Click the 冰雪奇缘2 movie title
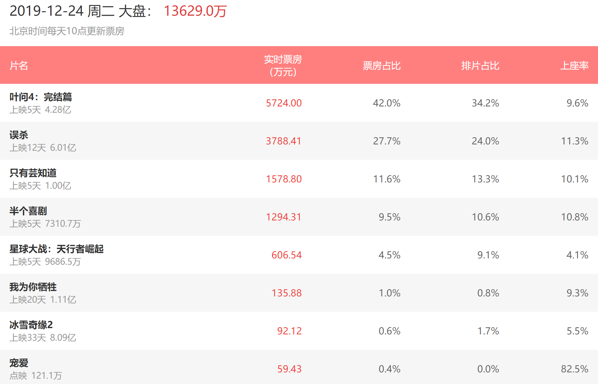Viewport: 598px width, 384px height. pyautogui.click(x=31, y=325)
